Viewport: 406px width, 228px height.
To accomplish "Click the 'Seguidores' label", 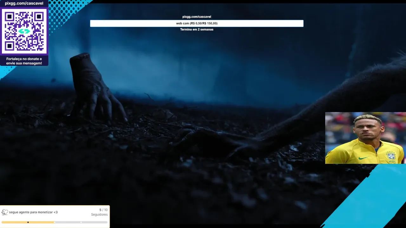I will (99, 215).
